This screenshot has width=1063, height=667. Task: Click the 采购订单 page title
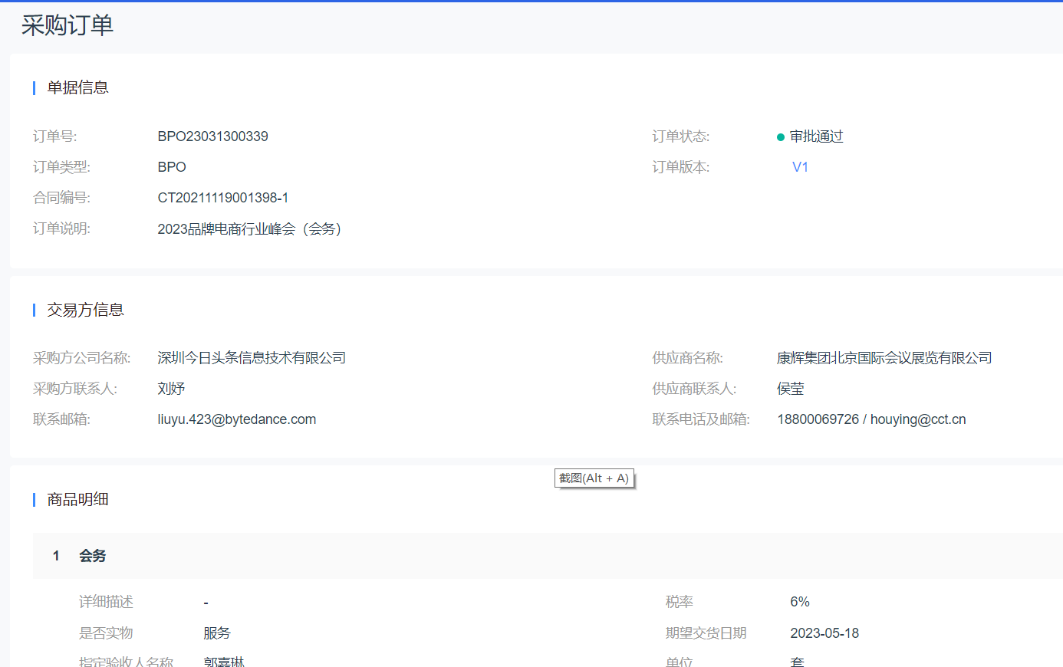pos(67,25)
